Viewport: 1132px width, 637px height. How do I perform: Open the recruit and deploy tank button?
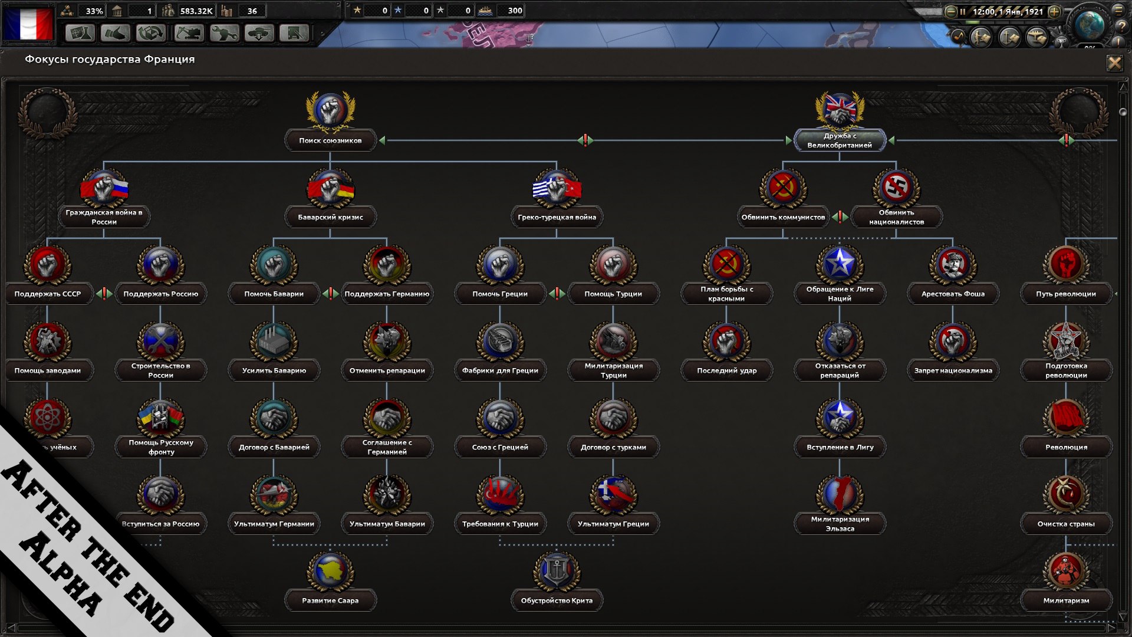click(259, 33)
